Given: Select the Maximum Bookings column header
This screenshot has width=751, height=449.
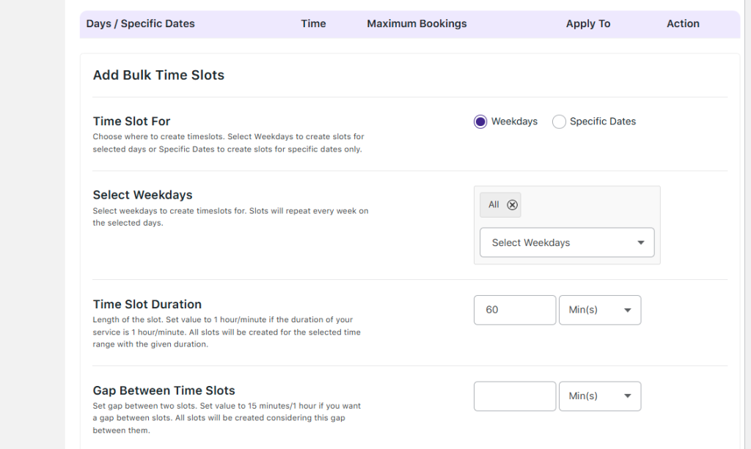Looking at the screenshot, I should pos(417,23).
